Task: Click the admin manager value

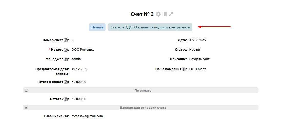Action: coord(76,59)
